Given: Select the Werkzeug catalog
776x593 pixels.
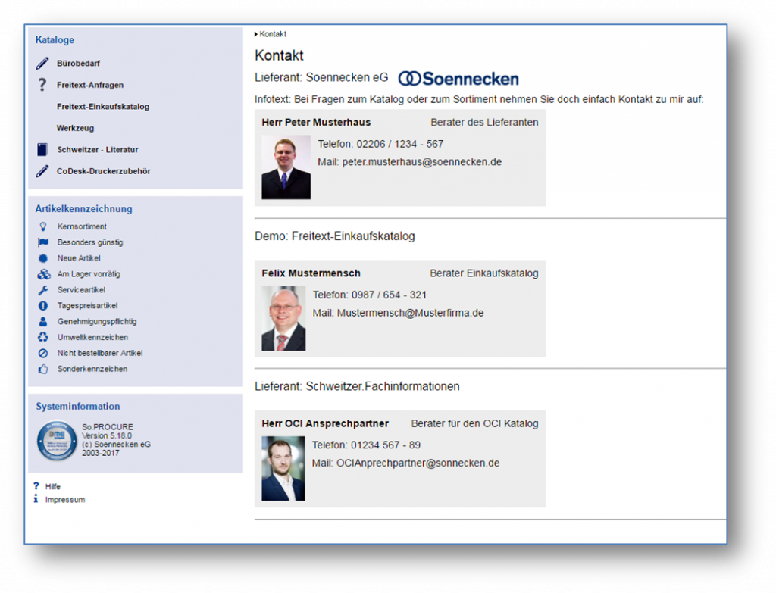Looking at the screenshot, I should pyautogui.click(x=75, y=128).
